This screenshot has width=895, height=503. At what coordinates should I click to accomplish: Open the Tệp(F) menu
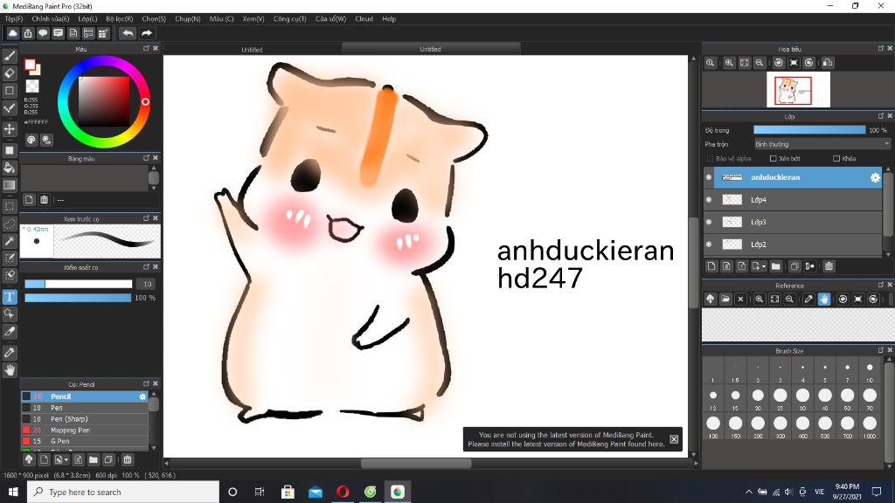14,19
